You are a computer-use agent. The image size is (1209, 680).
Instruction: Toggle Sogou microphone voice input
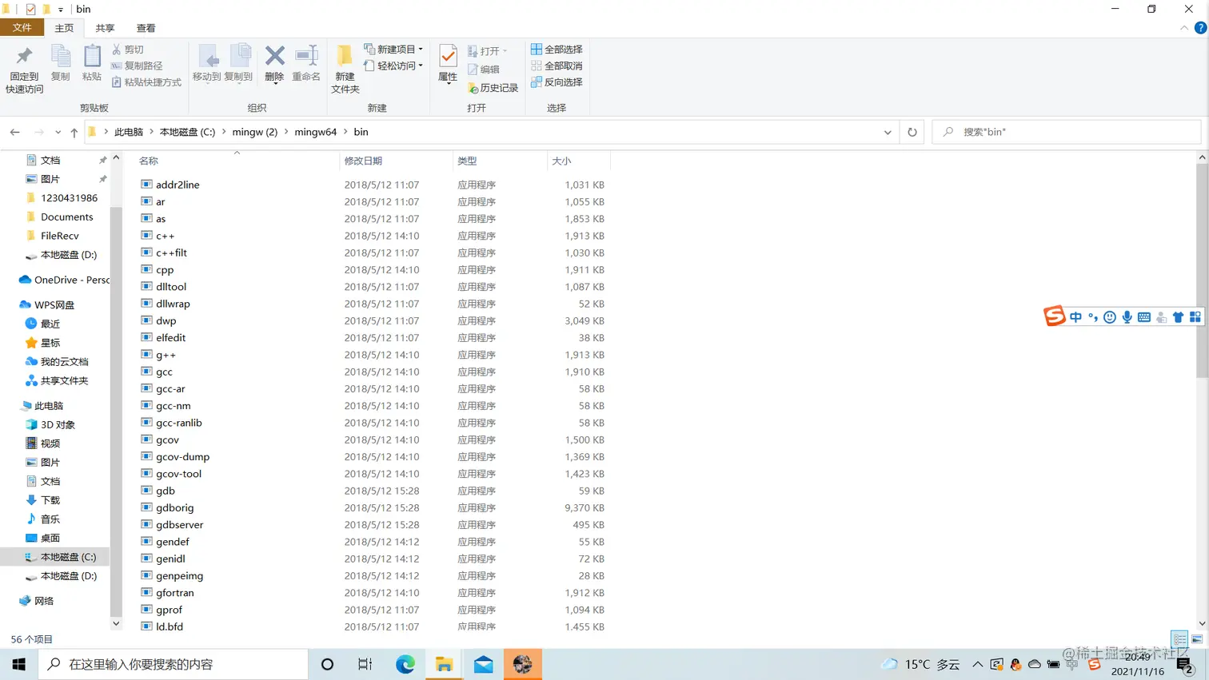click(1127, 317)
